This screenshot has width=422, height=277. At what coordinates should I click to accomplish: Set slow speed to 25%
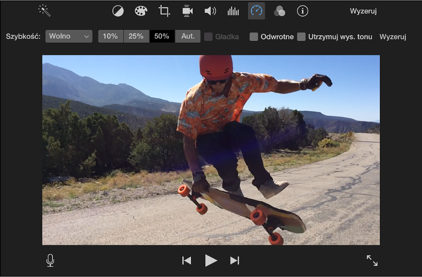pos(136,36)
